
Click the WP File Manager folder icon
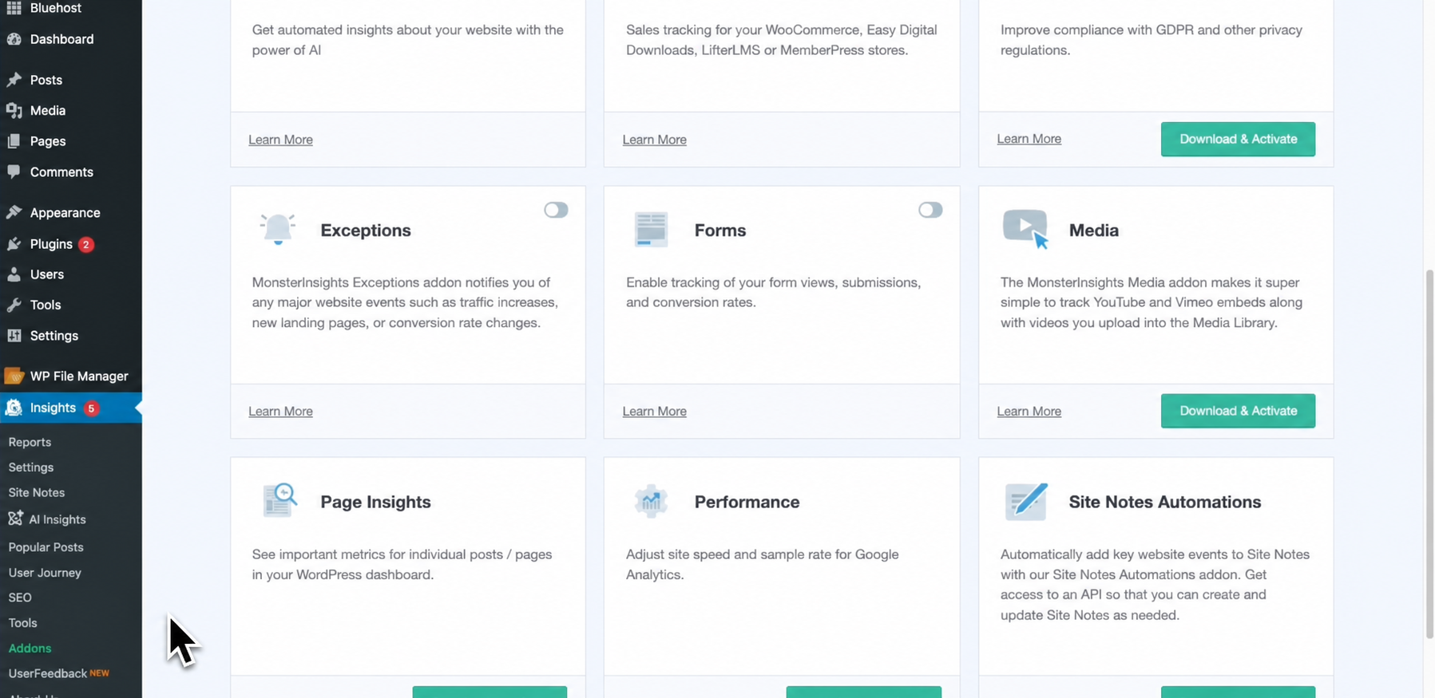[14, 376]
